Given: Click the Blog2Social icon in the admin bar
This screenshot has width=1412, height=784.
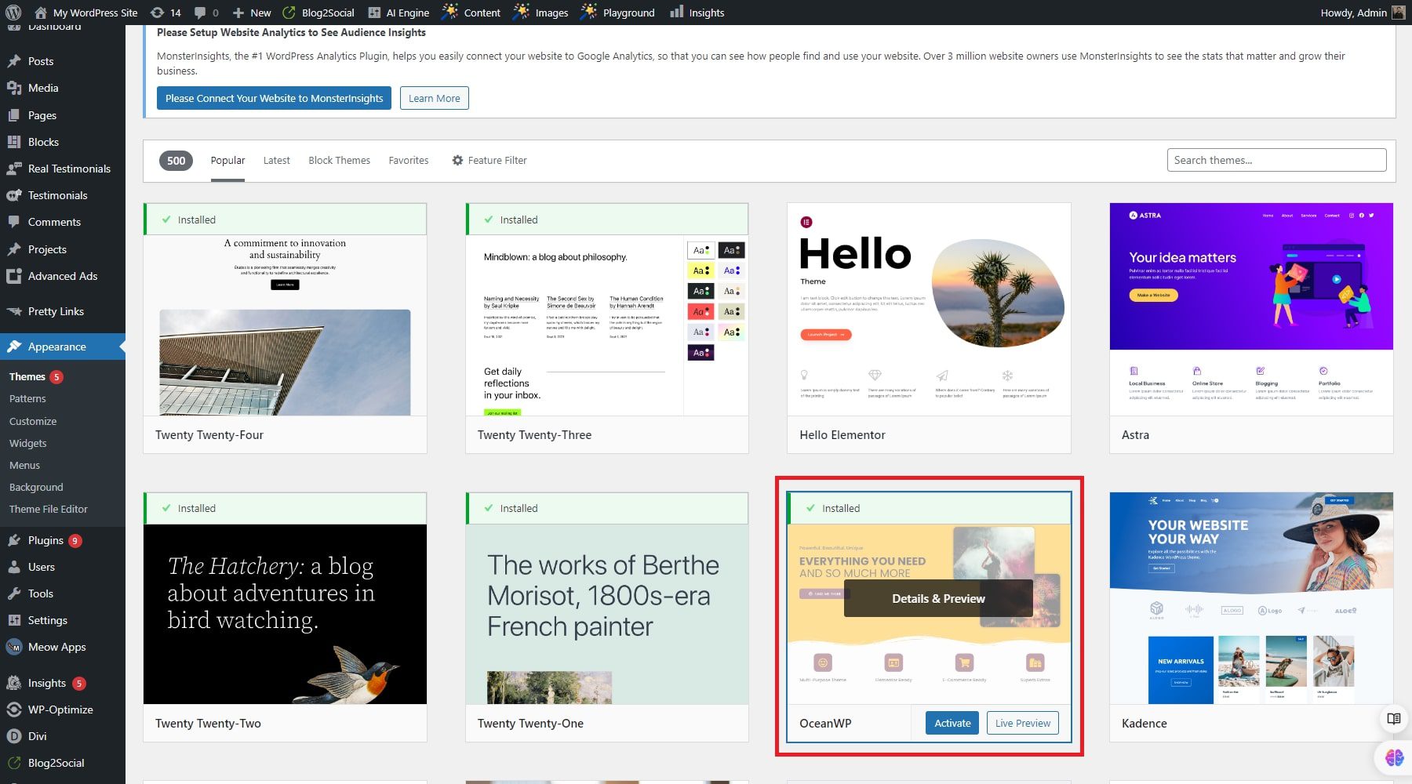Looking at the screenshot, I should [x=289, y=12].
